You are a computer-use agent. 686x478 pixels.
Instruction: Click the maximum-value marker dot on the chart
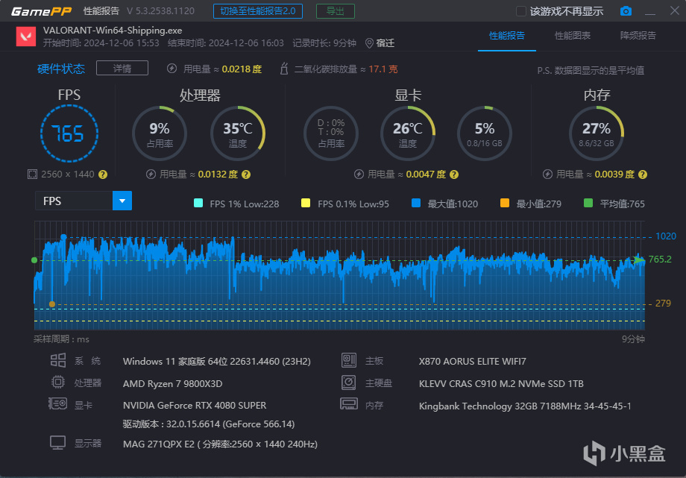[x=63, y=237]
